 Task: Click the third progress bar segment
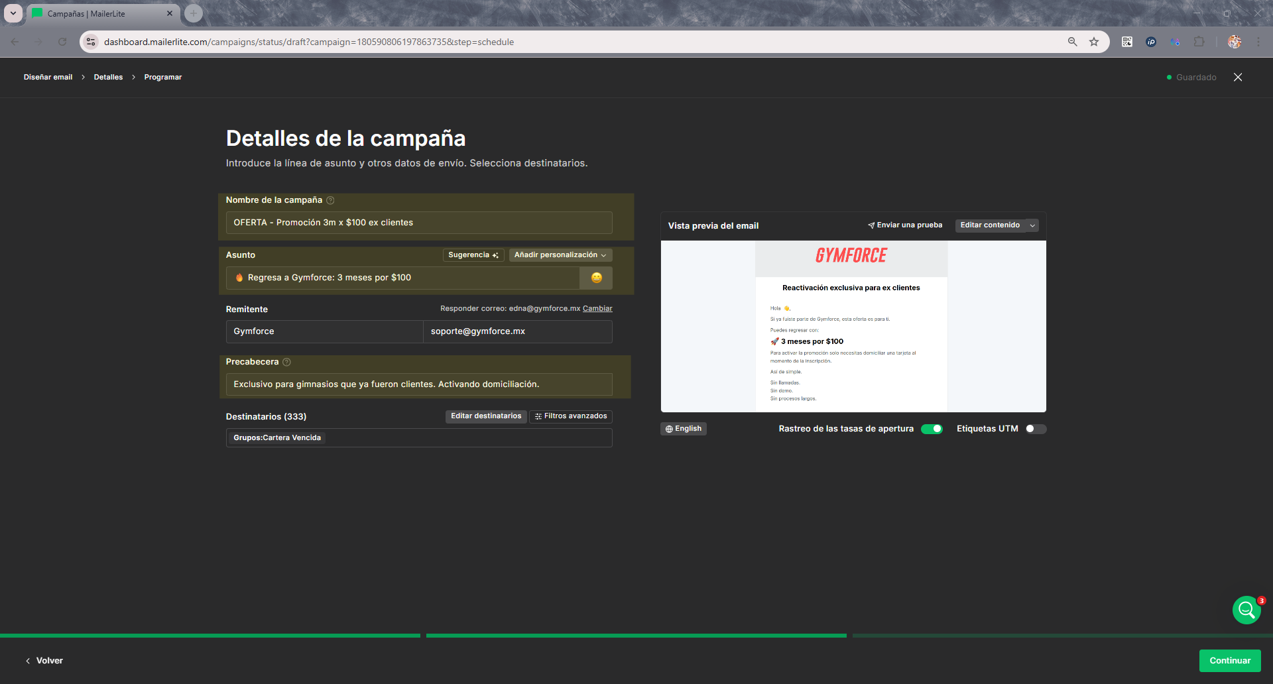coord(1062,636)
